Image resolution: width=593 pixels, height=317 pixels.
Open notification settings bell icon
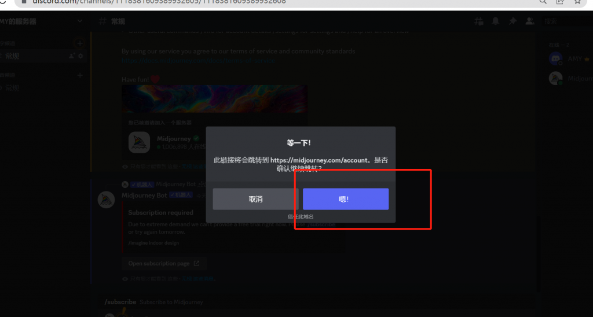496,21
